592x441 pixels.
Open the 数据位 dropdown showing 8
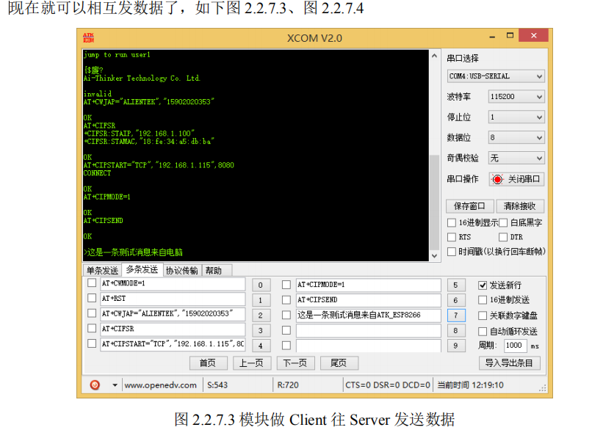click(x=516, y=137)
